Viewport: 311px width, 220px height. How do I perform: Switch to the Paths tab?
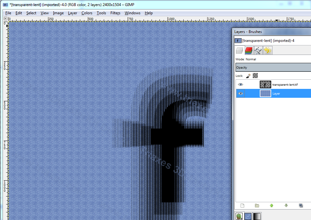(x=258, y=50)
